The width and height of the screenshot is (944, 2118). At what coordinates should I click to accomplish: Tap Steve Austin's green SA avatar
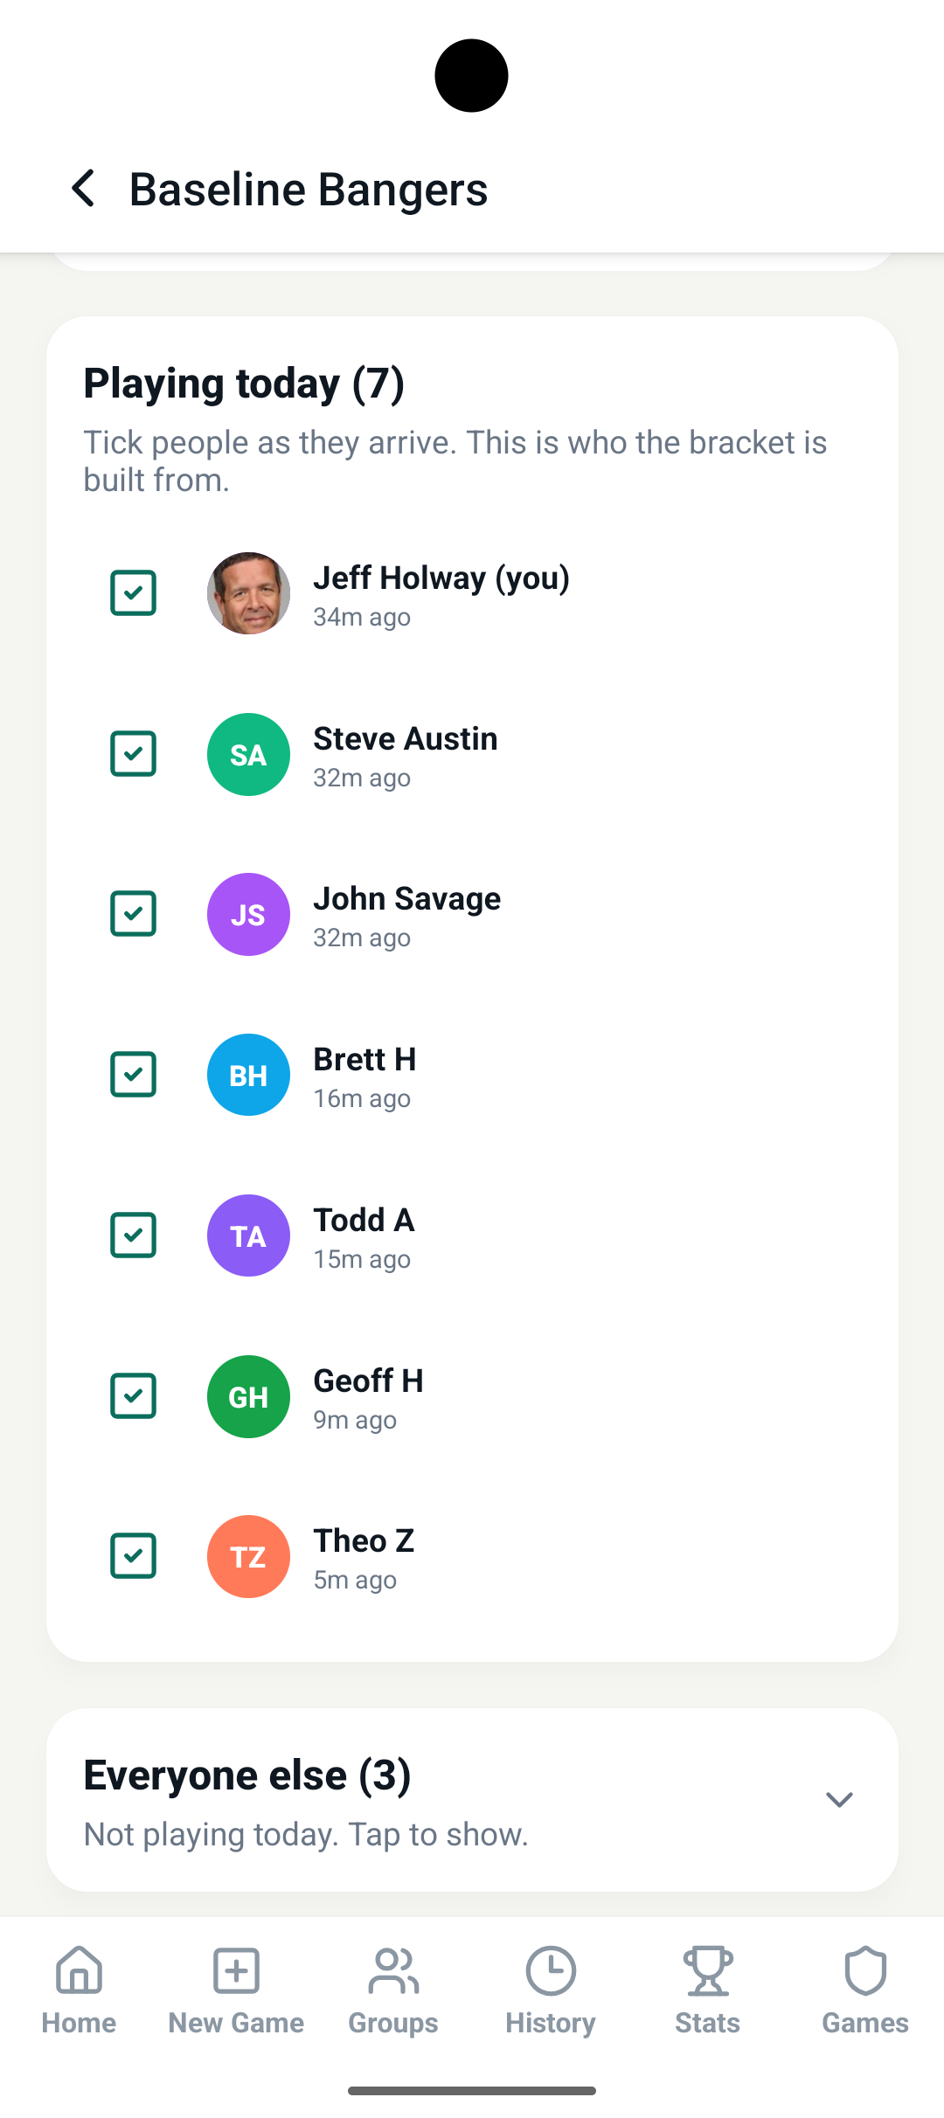pos(248,754)
